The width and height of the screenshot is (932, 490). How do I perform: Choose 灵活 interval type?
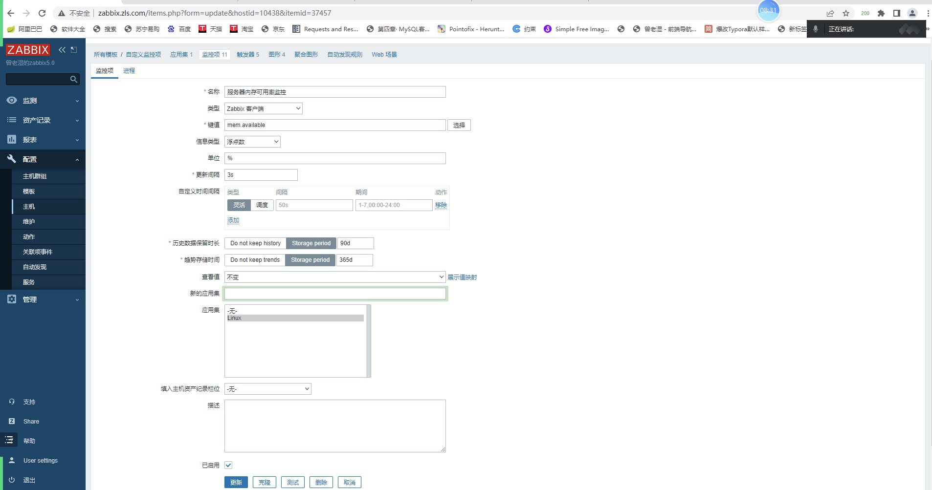[x=239, y=205]
